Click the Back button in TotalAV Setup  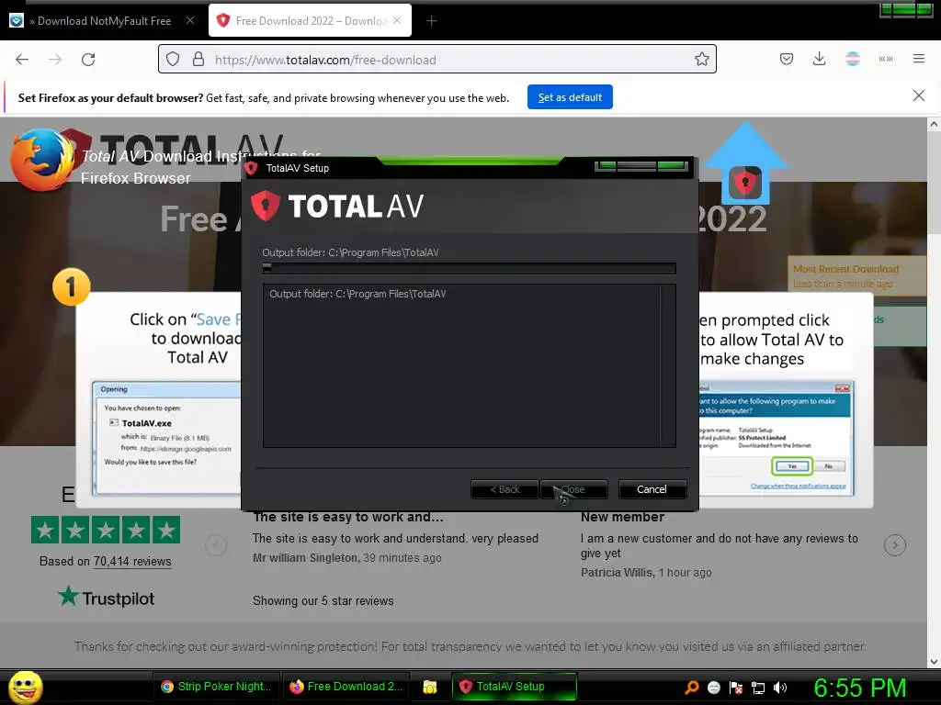tap(505, 490)
